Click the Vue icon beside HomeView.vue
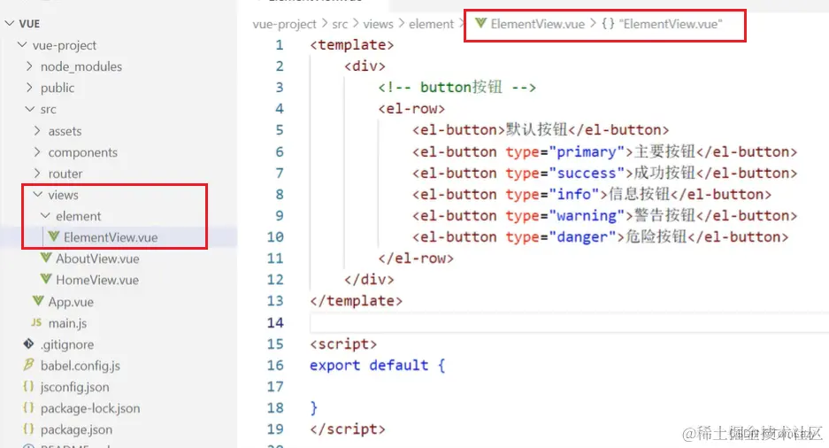 coord(46,279)
